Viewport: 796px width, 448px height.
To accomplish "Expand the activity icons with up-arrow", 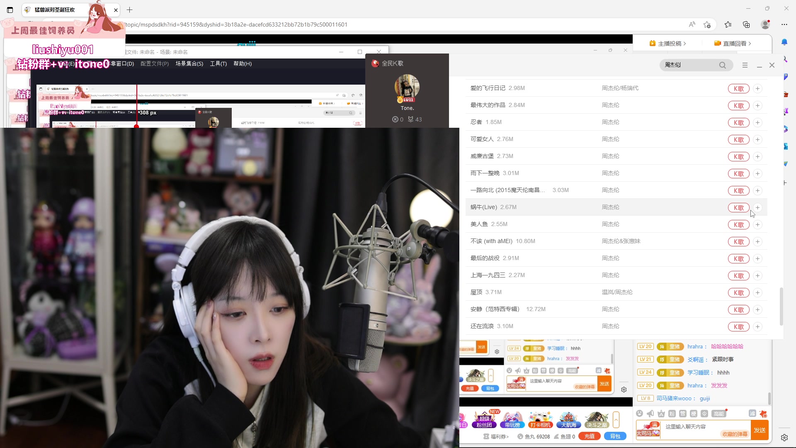I will click(616, 420).
